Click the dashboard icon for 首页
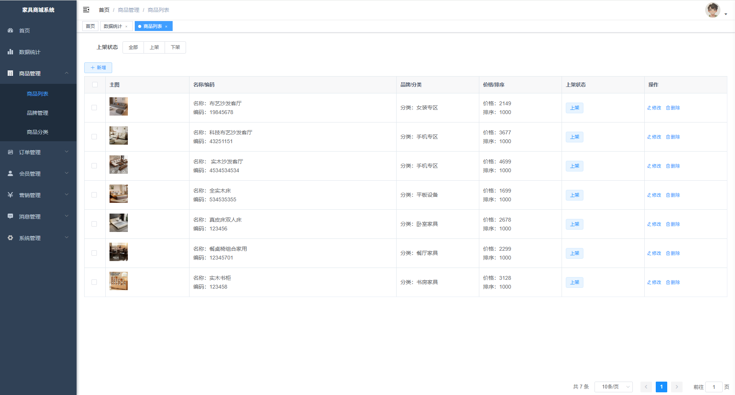 (10, 30)
